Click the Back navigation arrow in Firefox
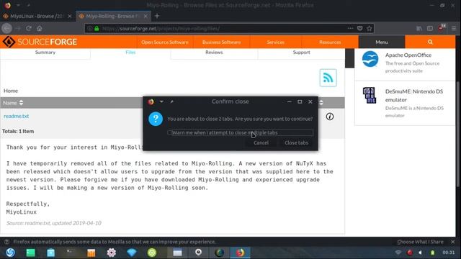Screen dimensions: 461x259 [x=6, y=29]
